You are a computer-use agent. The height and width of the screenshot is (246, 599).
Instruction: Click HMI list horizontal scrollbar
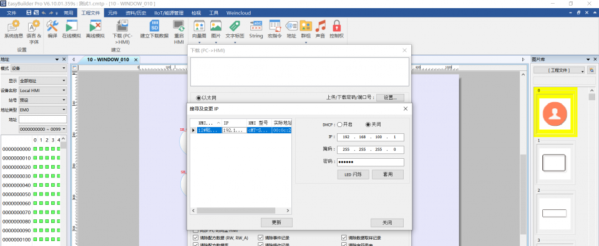(236, 211)
